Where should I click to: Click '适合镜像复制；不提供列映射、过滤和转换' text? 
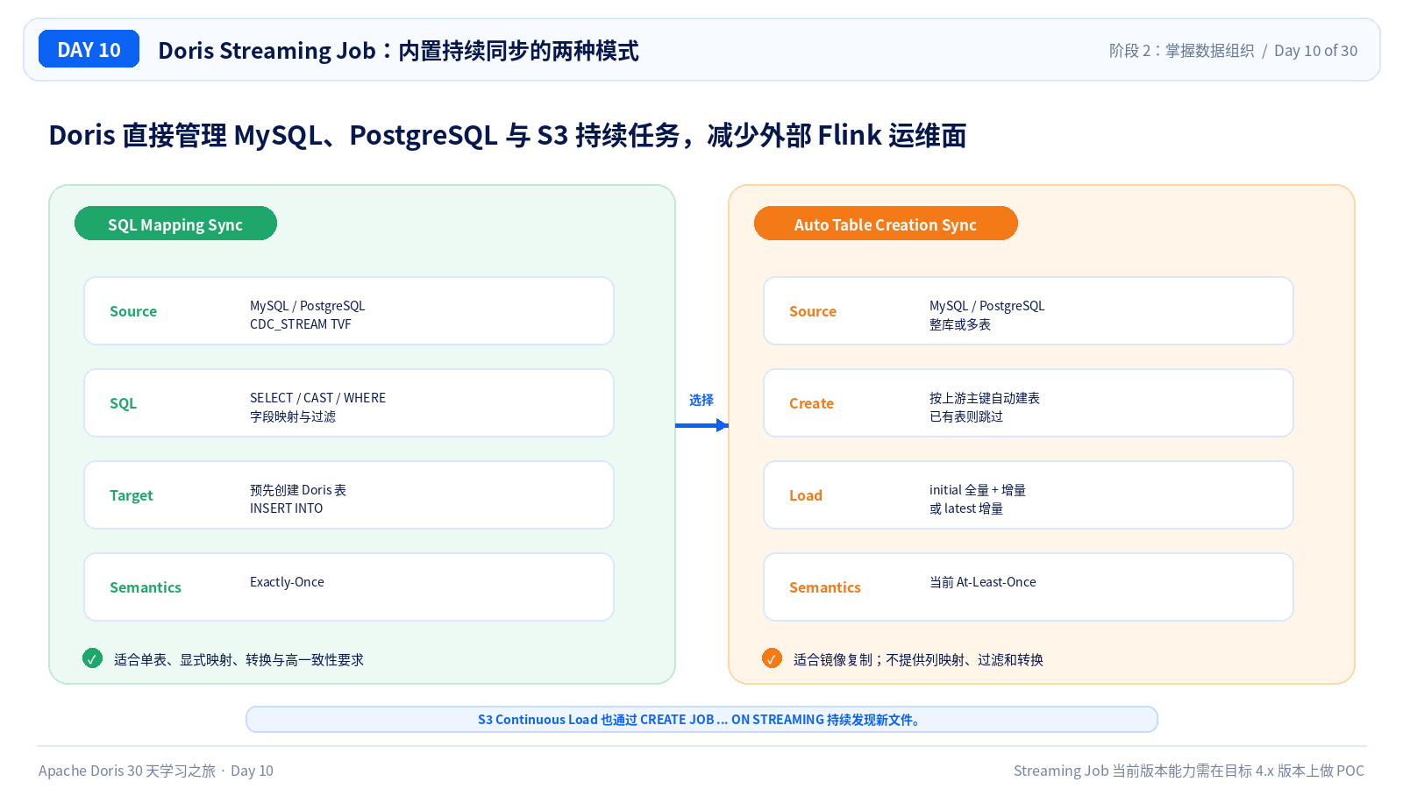[918, 659]
